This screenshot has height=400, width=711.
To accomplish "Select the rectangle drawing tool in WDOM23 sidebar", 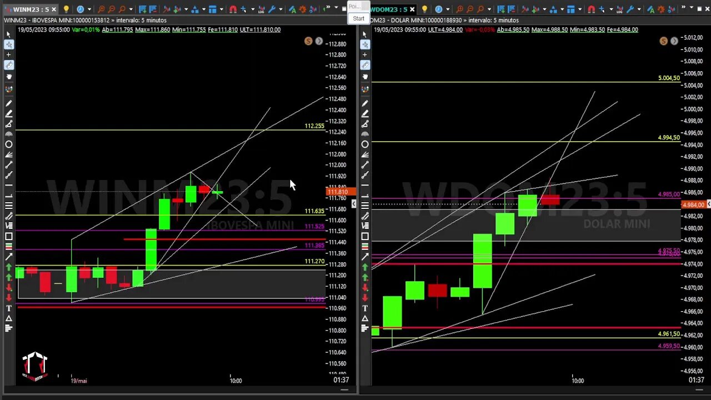I will (365, 237).
